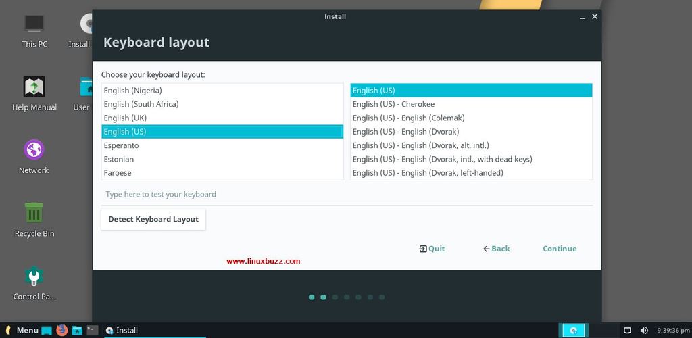Select the Dvorak, alt. intl. variant
This screenshot has height=338, width=692.
click(x=471, y=145)
